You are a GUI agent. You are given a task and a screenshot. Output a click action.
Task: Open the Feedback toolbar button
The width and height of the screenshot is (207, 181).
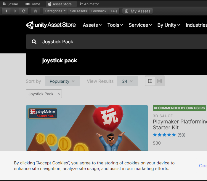click(99, 11)
